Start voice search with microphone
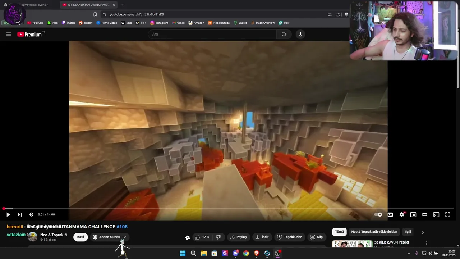The height and width of the screenshot is (259, 460). pyautogui.click(x=300, y=34)
